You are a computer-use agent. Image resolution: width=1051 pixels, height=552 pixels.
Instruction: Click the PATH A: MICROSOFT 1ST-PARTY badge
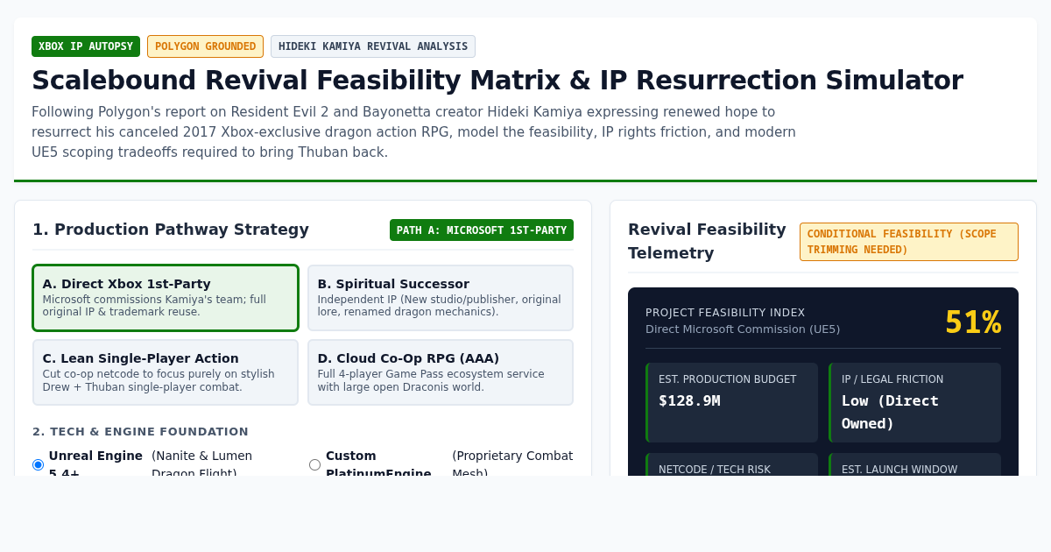pyautogui.click(x=482, y=230)
